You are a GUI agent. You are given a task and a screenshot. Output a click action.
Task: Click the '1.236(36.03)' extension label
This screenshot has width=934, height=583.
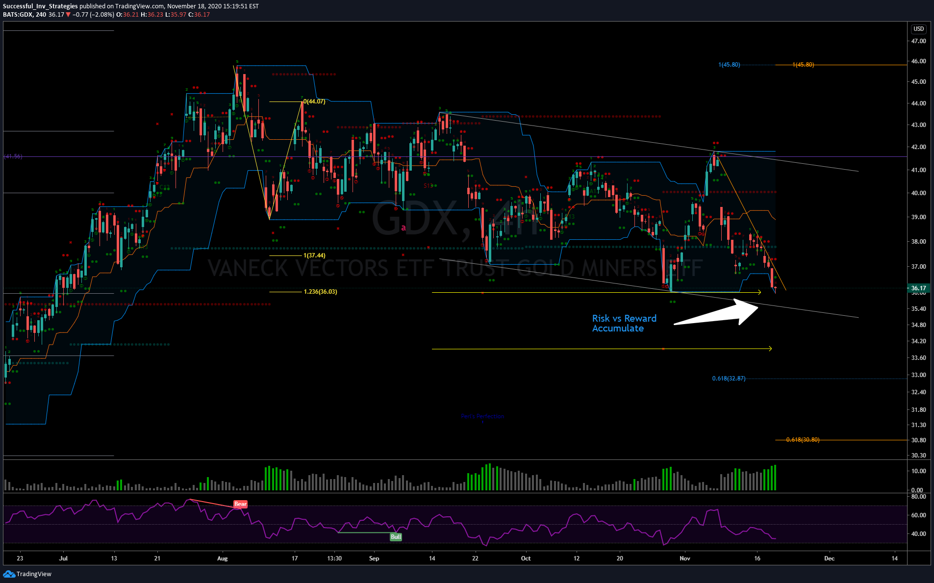(320, 292)
